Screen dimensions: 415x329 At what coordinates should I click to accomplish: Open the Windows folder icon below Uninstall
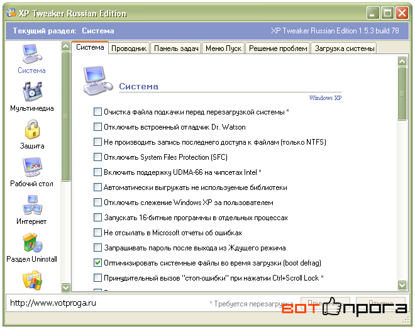(x=32, y=280)
